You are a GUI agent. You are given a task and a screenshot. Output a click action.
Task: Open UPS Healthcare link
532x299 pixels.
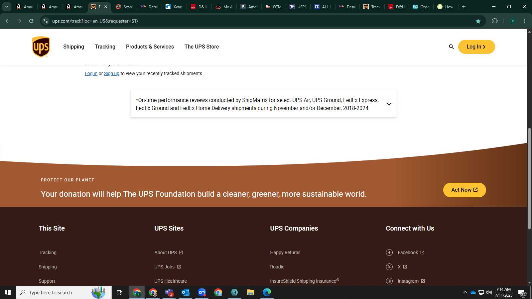coord(171,281)
